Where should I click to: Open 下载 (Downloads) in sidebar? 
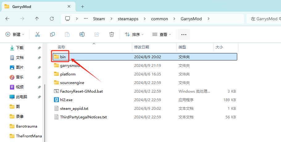pyautogui.click(x=20, y=48)
